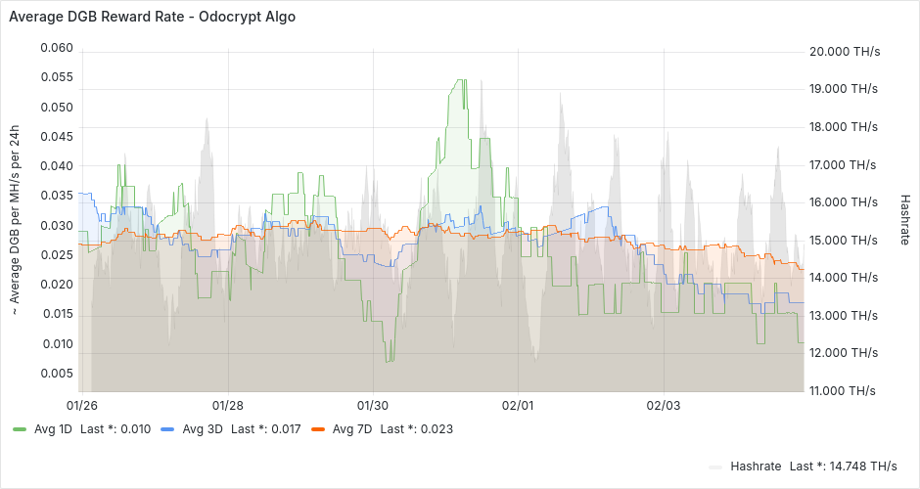This screenshot has height=489, width=920.
Task: Click the 01/28 tick on the time axis
Action: [x=227, y=405]
